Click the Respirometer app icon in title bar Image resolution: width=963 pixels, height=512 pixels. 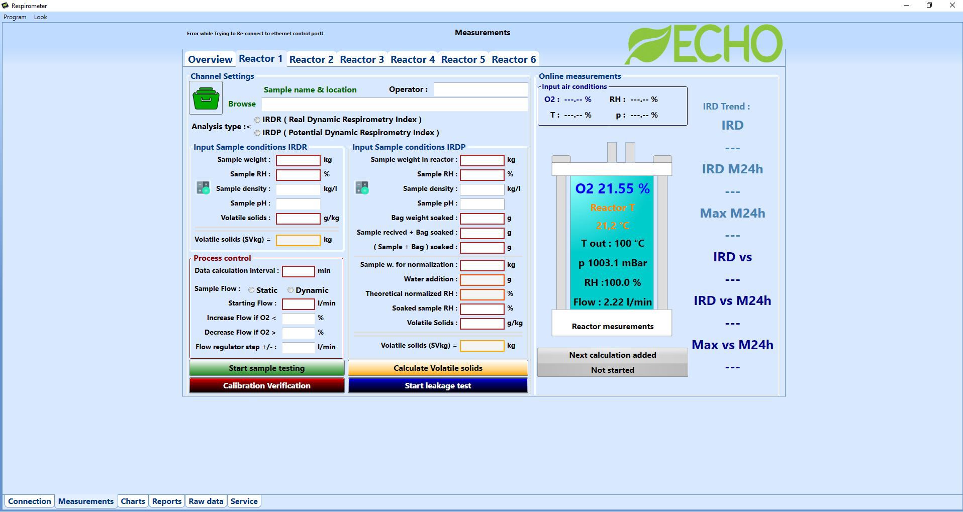pyautogui.click(x=5, y=6)
